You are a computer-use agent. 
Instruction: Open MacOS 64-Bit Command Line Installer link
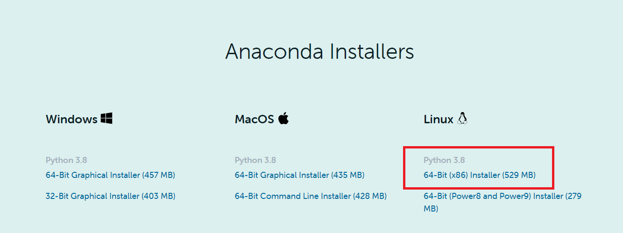pyautogui.click(x=311, y=196)
